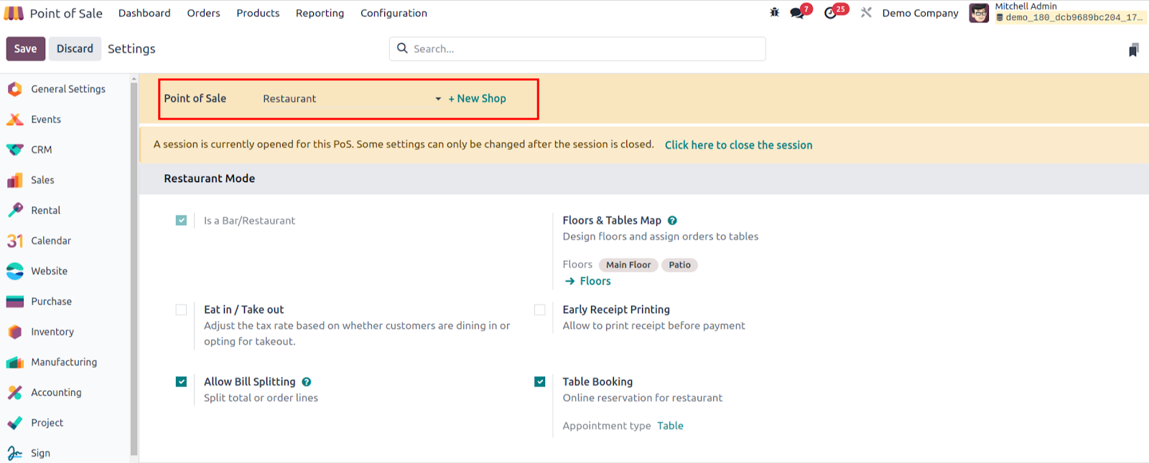Uncheck Allow Bill Splitting checkbox
1149x463 pixels.
click(181, 382)
